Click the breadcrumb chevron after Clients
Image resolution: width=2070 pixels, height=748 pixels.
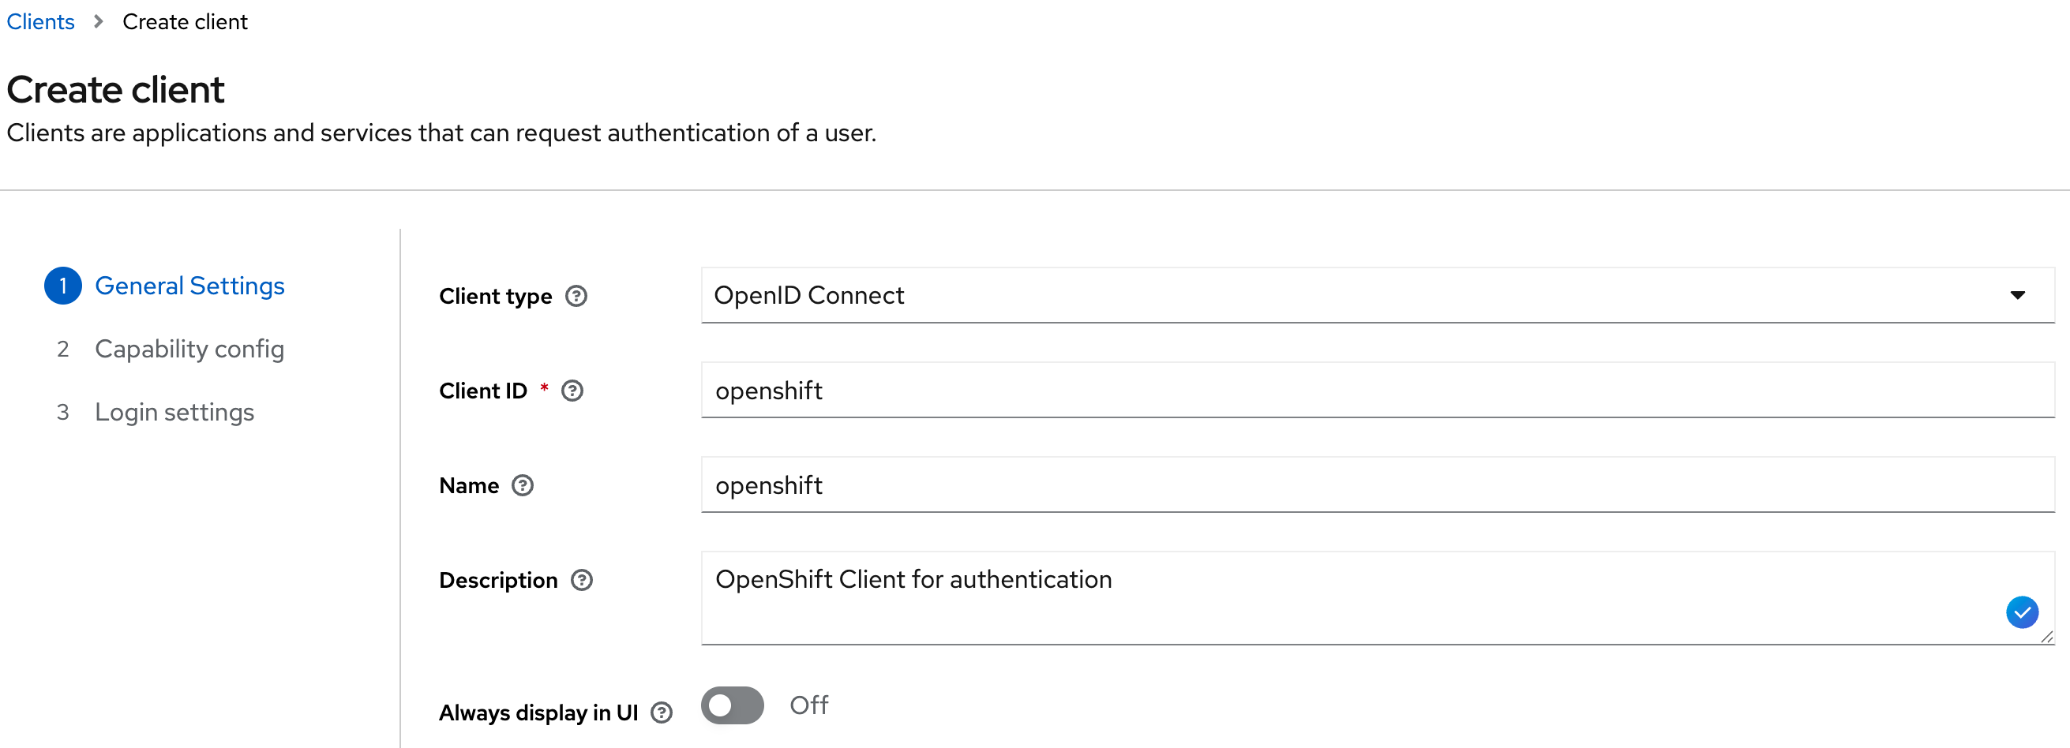click(98, 21)
